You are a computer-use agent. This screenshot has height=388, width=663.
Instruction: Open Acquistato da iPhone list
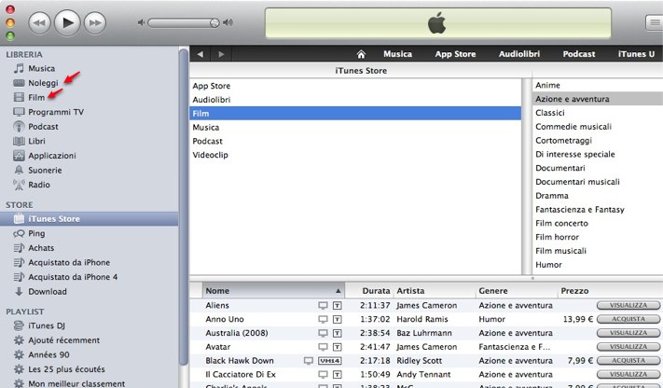(69, 262)
